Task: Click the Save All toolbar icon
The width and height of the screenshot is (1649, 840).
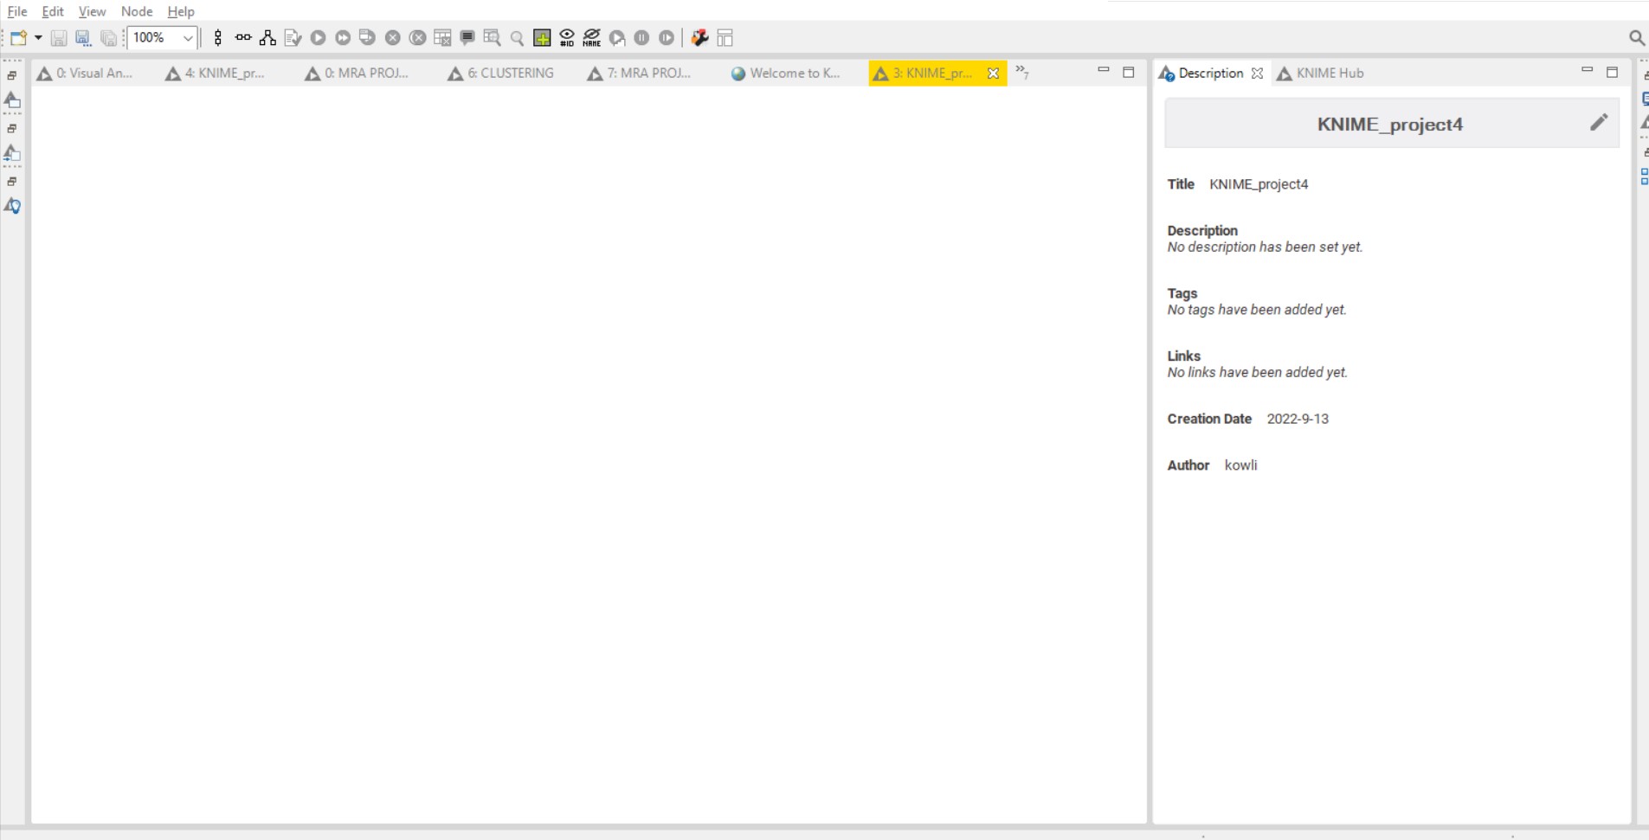Action: (108, 38)
